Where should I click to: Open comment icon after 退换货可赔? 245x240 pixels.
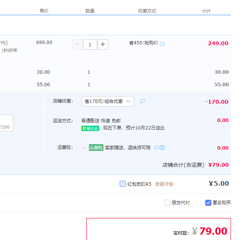pyautogui.click(x=156, y=148)
